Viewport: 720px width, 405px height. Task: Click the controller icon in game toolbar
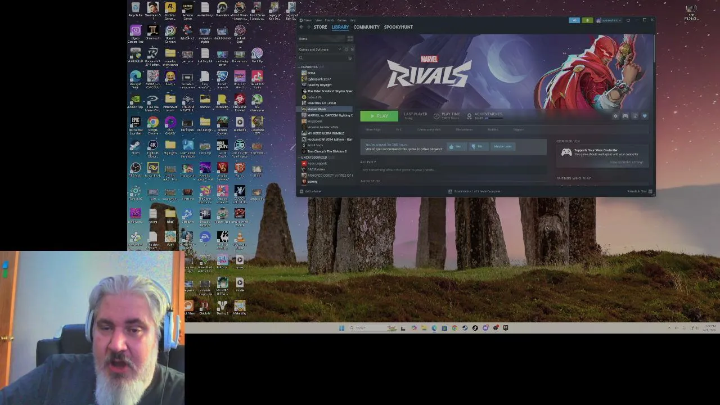[x=625, y=116]
